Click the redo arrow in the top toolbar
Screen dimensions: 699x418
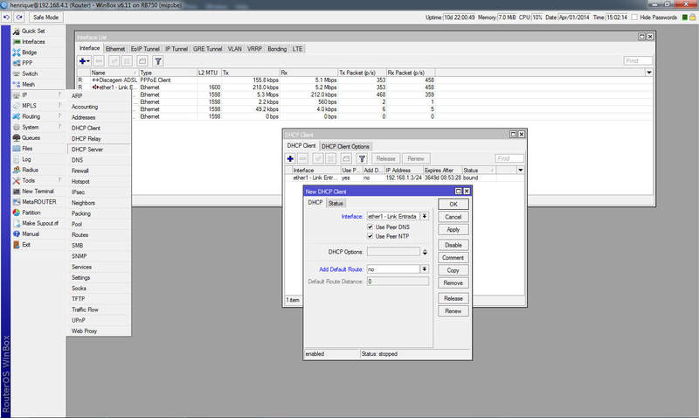pyautogui.click(x=20, y=17)
